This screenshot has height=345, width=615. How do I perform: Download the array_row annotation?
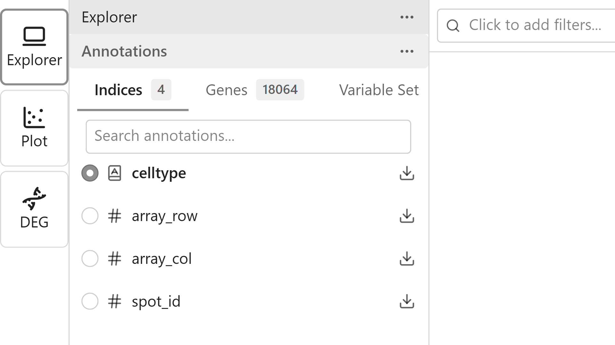pyautogui.click(x=407, y=216)
